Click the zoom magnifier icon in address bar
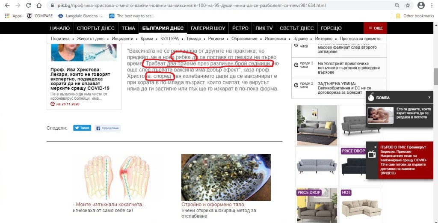The width and height of the screenshot is (438, 223). coord(397,6)
